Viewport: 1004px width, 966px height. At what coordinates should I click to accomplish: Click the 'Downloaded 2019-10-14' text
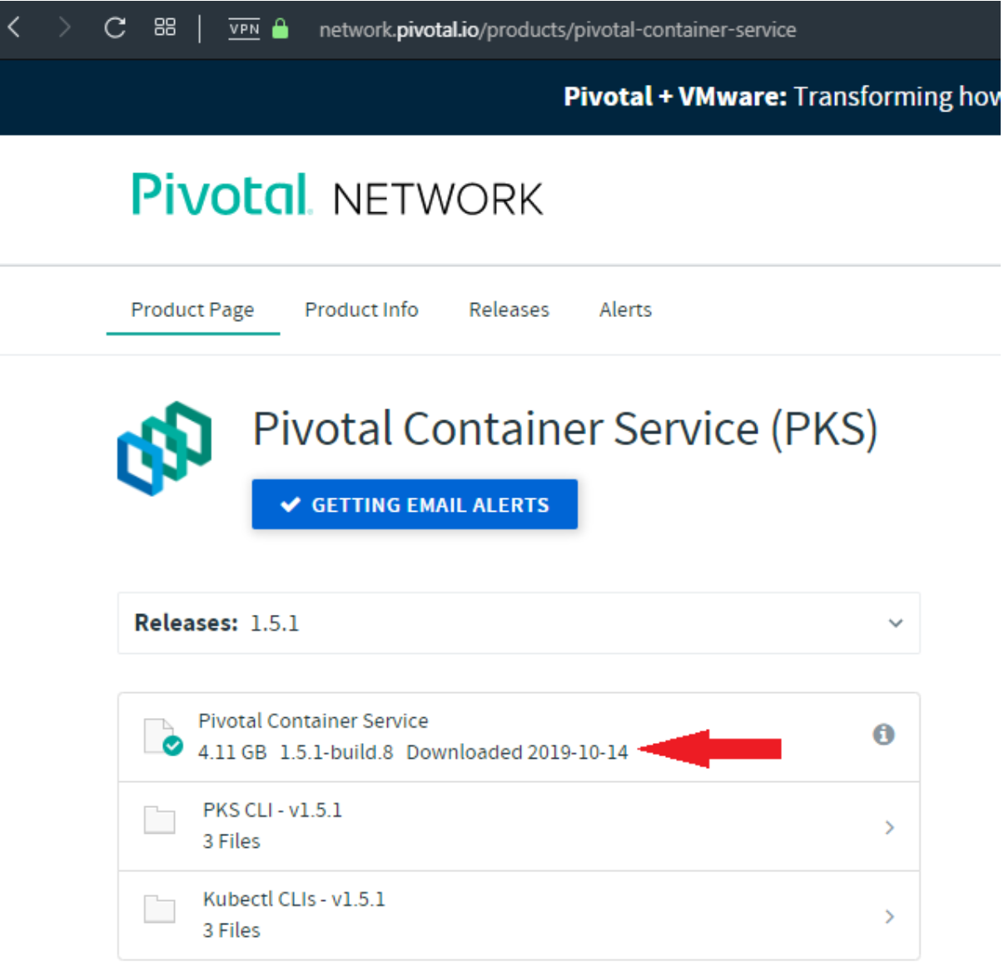point(517,752)
